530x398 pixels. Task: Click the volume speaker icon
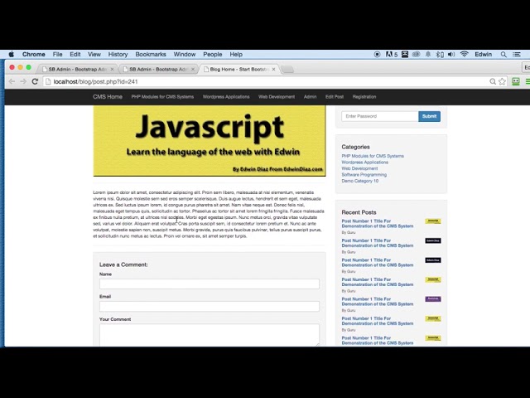click(x=450, y=54)
